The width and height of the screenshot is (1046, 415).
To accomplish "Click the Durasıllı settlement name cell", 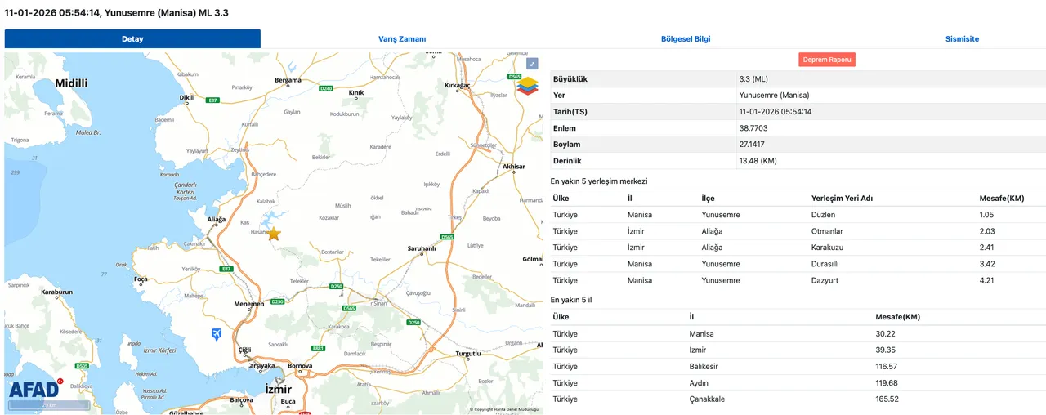I will pos(825,264).
